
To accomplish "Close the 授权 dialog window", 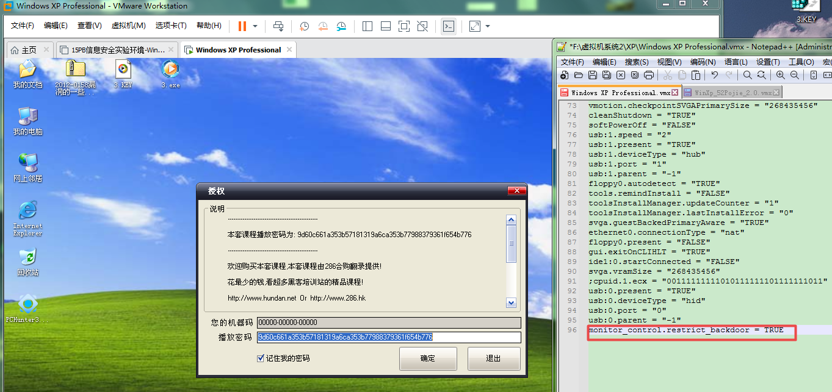I will (x=516, y=191).
